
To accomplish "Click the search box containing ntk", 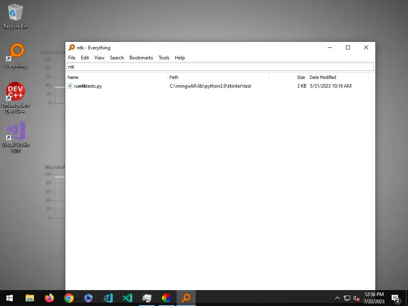I will click(220, 67).
